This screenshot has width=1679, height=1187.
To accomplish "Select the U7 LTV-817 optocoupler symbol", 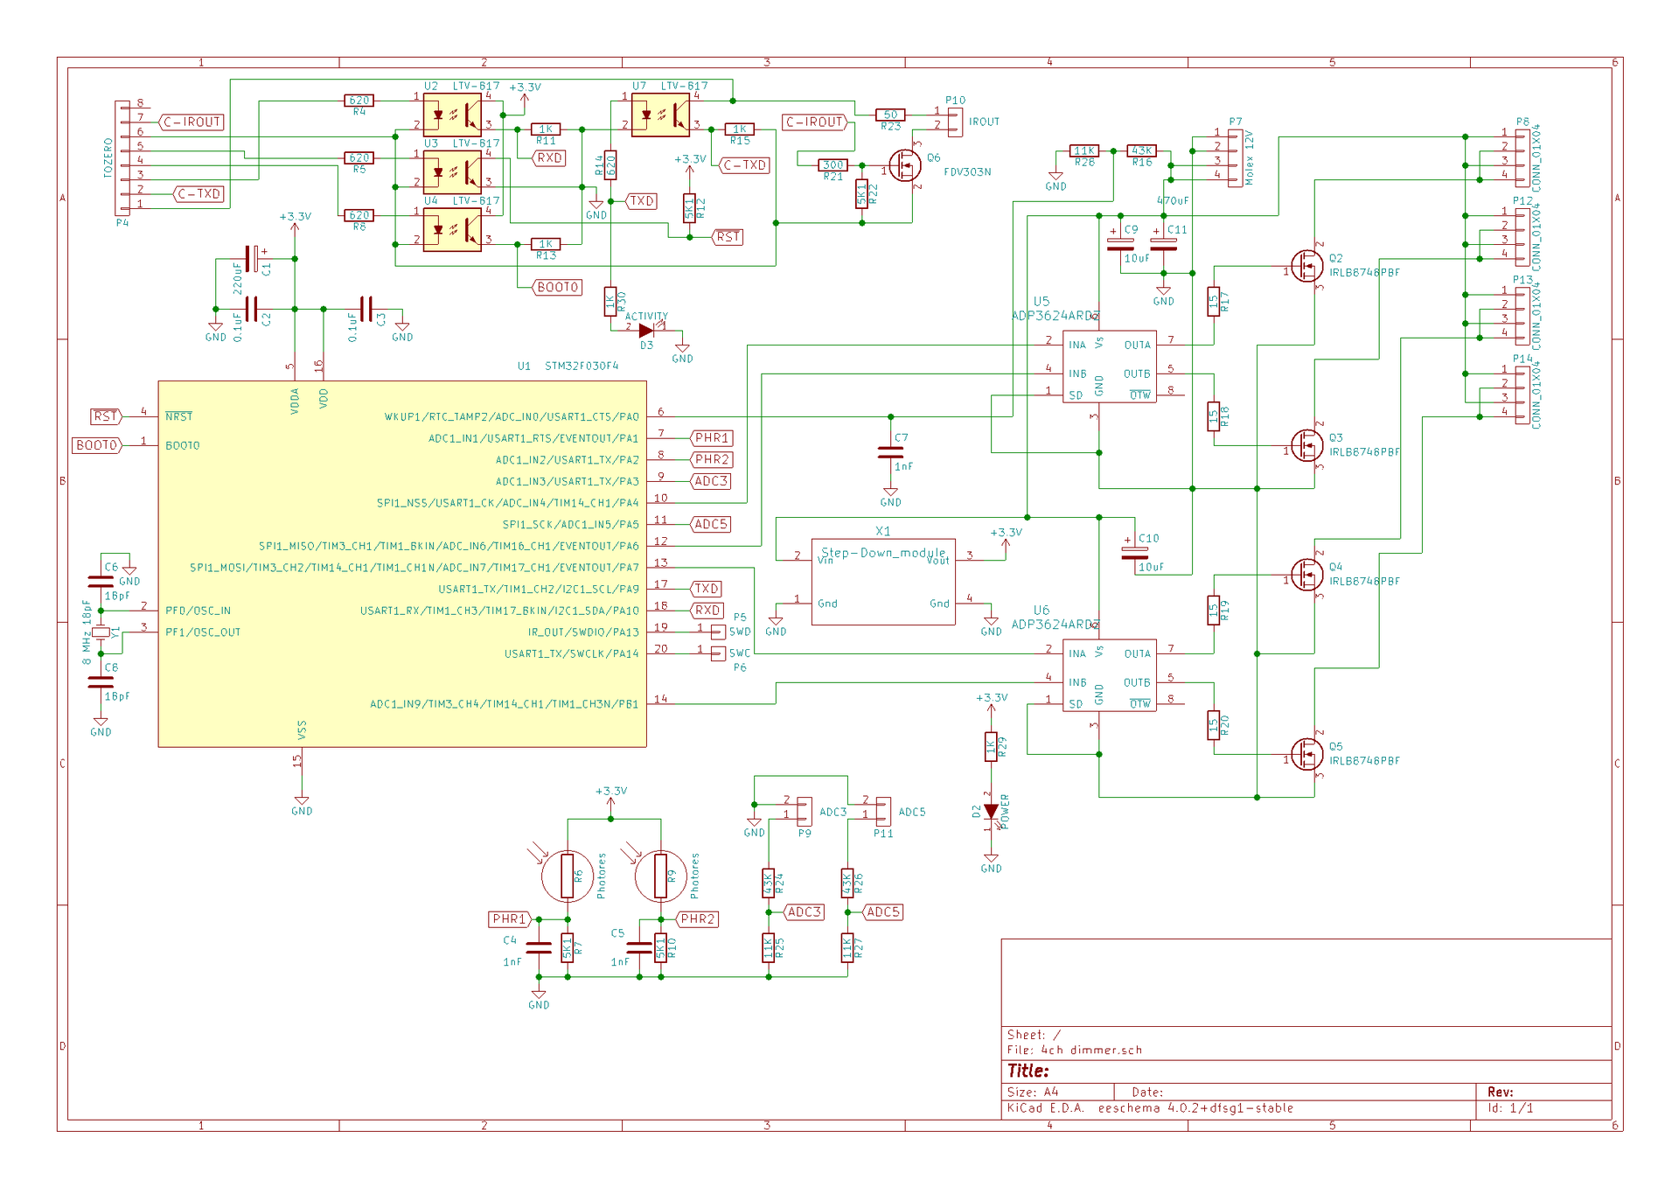I will (x=660, y=115).
